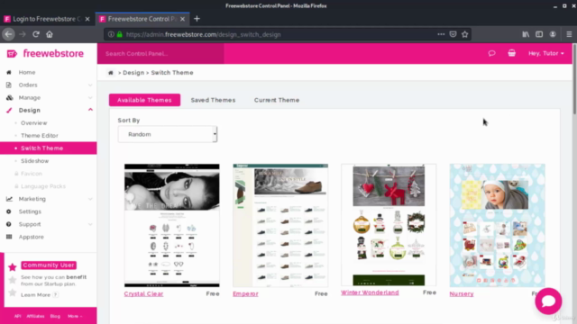Open Theme Editor in sidebar
Screen dimensions: 577x324
click(x=40, y=136)
